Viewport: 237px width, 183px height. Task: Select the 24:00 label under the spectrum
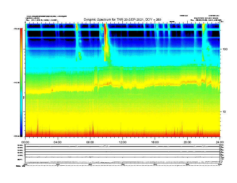220,142
